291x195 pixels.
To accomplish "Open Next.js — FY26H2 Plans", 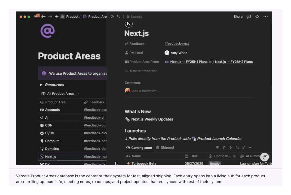I will 231,62.
